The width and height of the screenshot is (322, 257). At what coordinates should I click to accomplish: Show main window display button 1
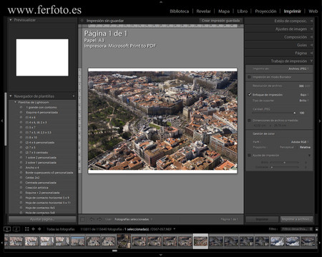click(x=7, y=229)
